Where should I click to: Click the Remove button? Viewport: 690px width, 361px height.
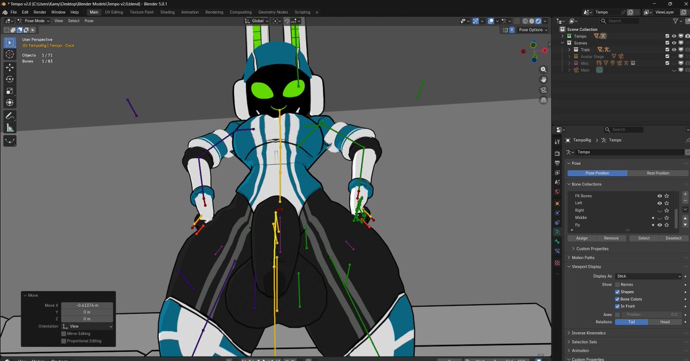tap(611, 238)
